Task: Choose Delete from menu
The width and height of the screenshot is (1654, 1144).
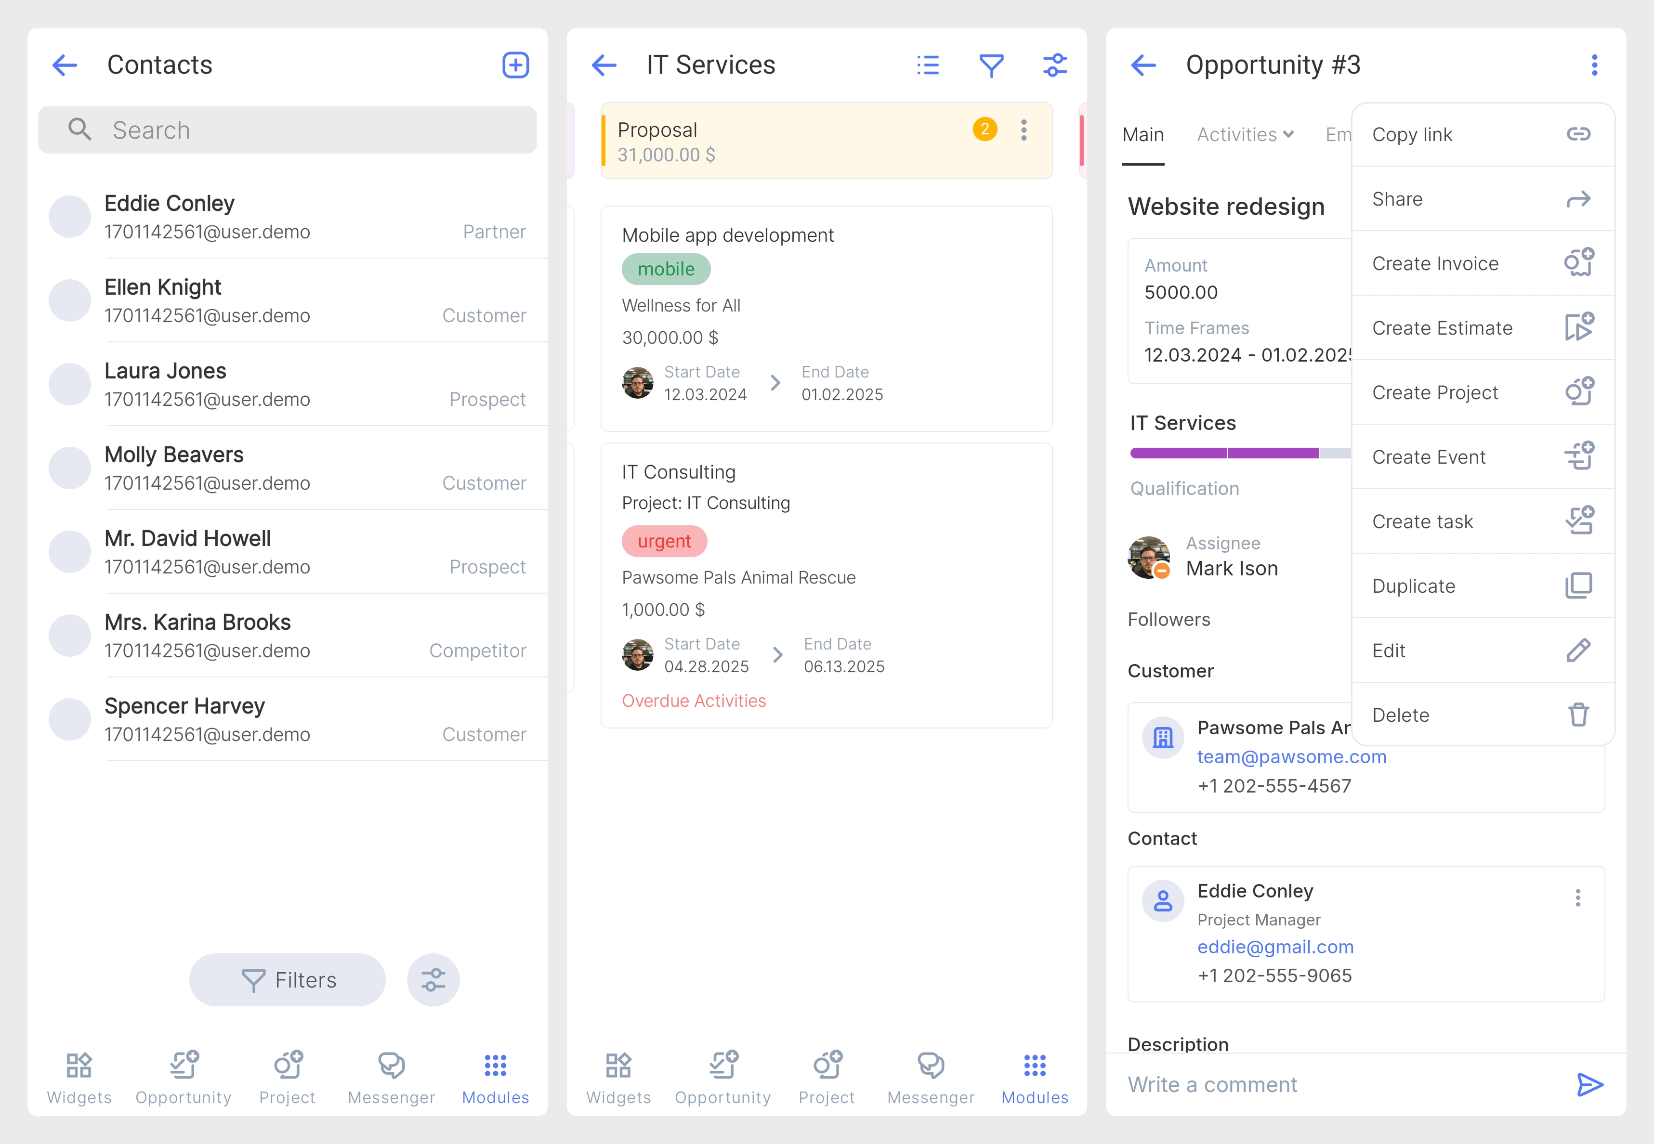Action: click(x=1483, y=715)
